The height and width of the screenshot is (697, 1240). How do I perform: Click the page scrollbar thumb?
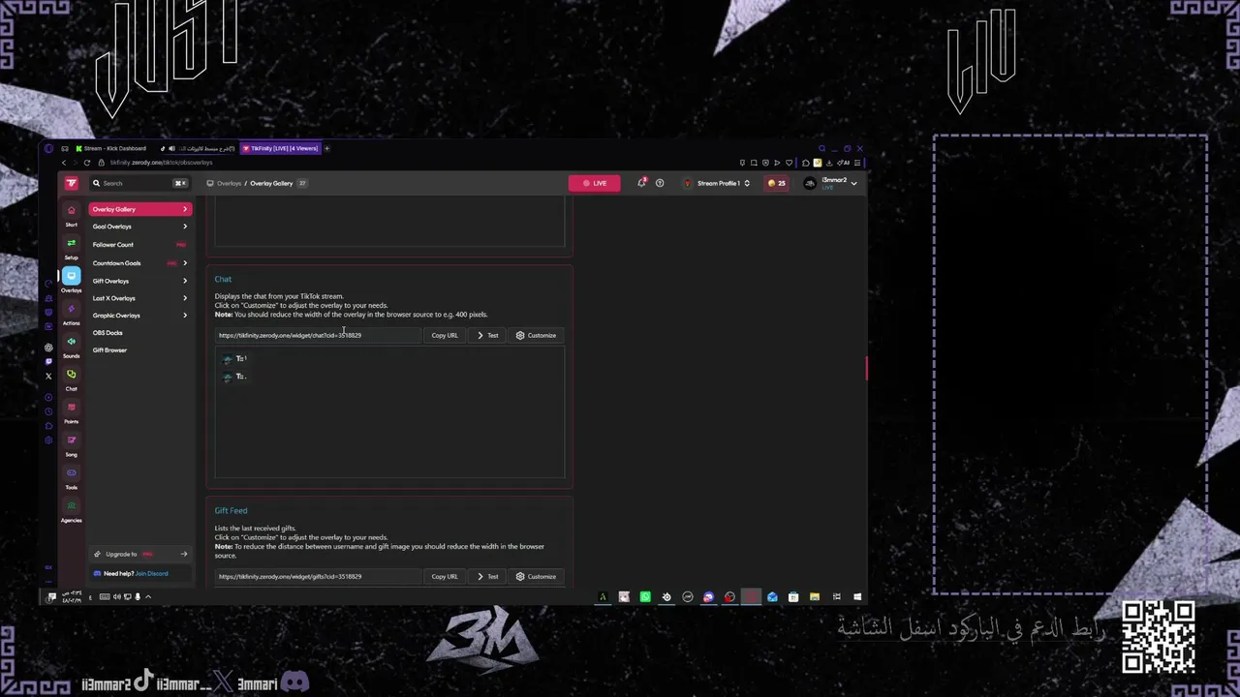click(866, 368)
